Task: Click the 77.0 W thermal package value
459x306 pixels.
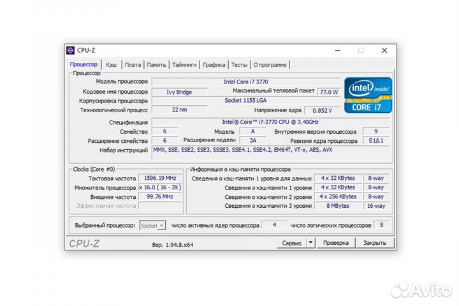Action: point(329,92)
